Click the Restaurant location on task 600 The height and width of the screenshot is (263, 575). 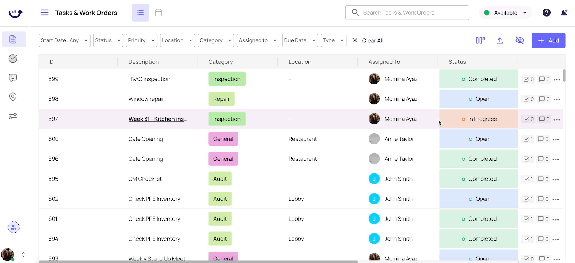click(x=302, y=139)
